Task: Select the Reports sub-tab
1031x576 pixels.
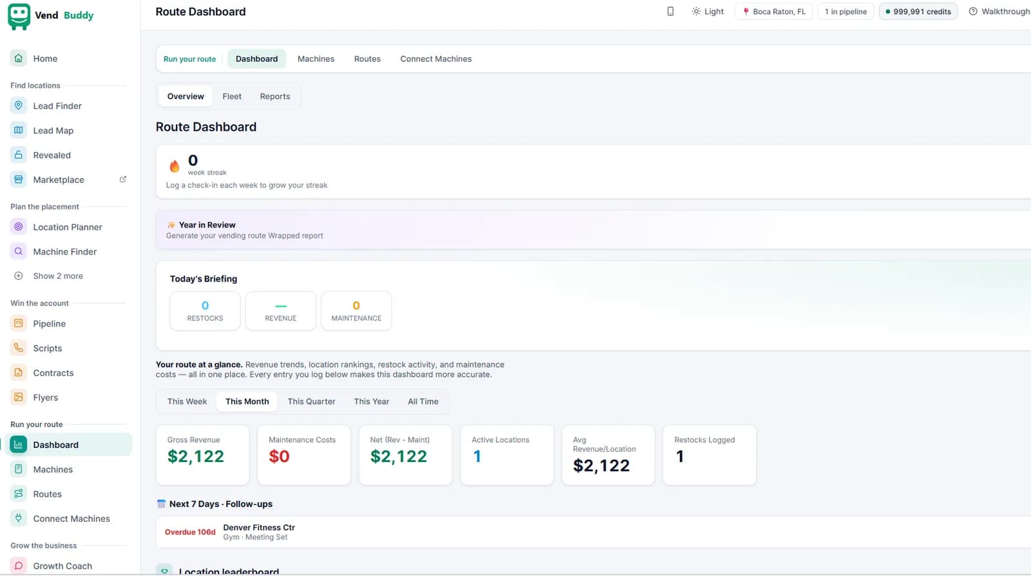Action: tap(275, 96)
